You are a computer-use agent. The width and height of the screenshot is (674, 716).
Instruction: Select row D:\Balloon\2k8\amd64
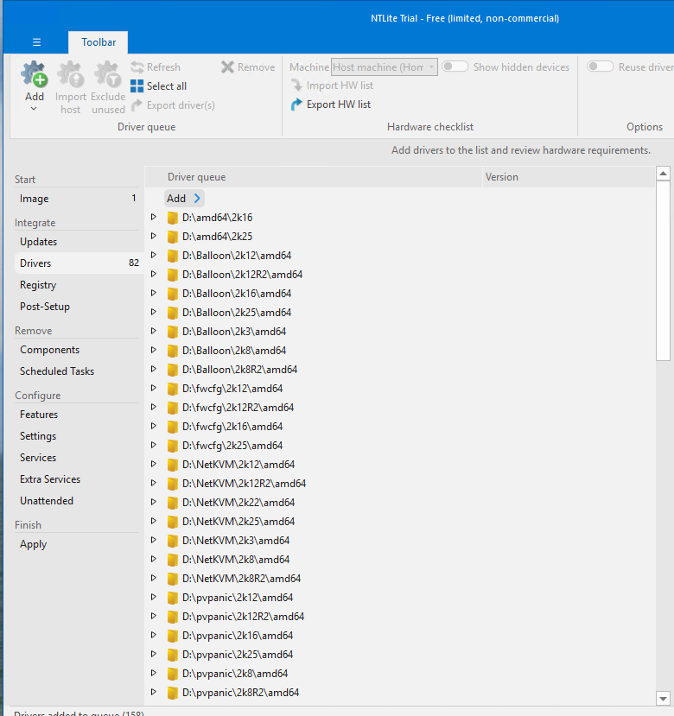click(400, 351)
